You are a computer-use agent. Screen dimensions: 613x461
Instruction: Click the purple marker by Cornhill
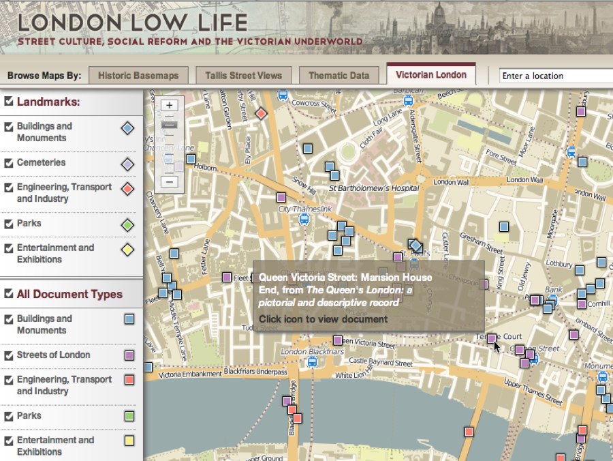tap(582, 303)
